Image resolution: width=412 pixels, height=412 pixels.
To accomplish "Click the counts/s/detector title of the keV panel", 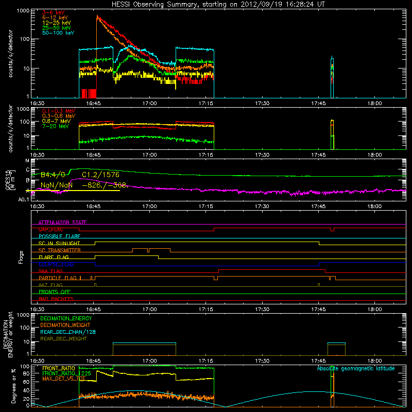I will pyautogui.click(x=11, y=54).
